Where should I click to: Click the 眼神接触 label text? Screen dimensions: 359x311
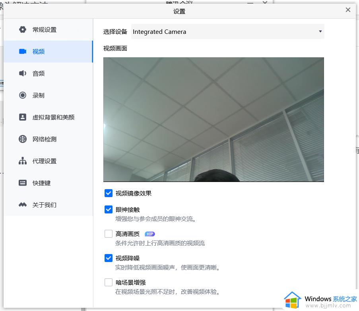pos(128,209)
